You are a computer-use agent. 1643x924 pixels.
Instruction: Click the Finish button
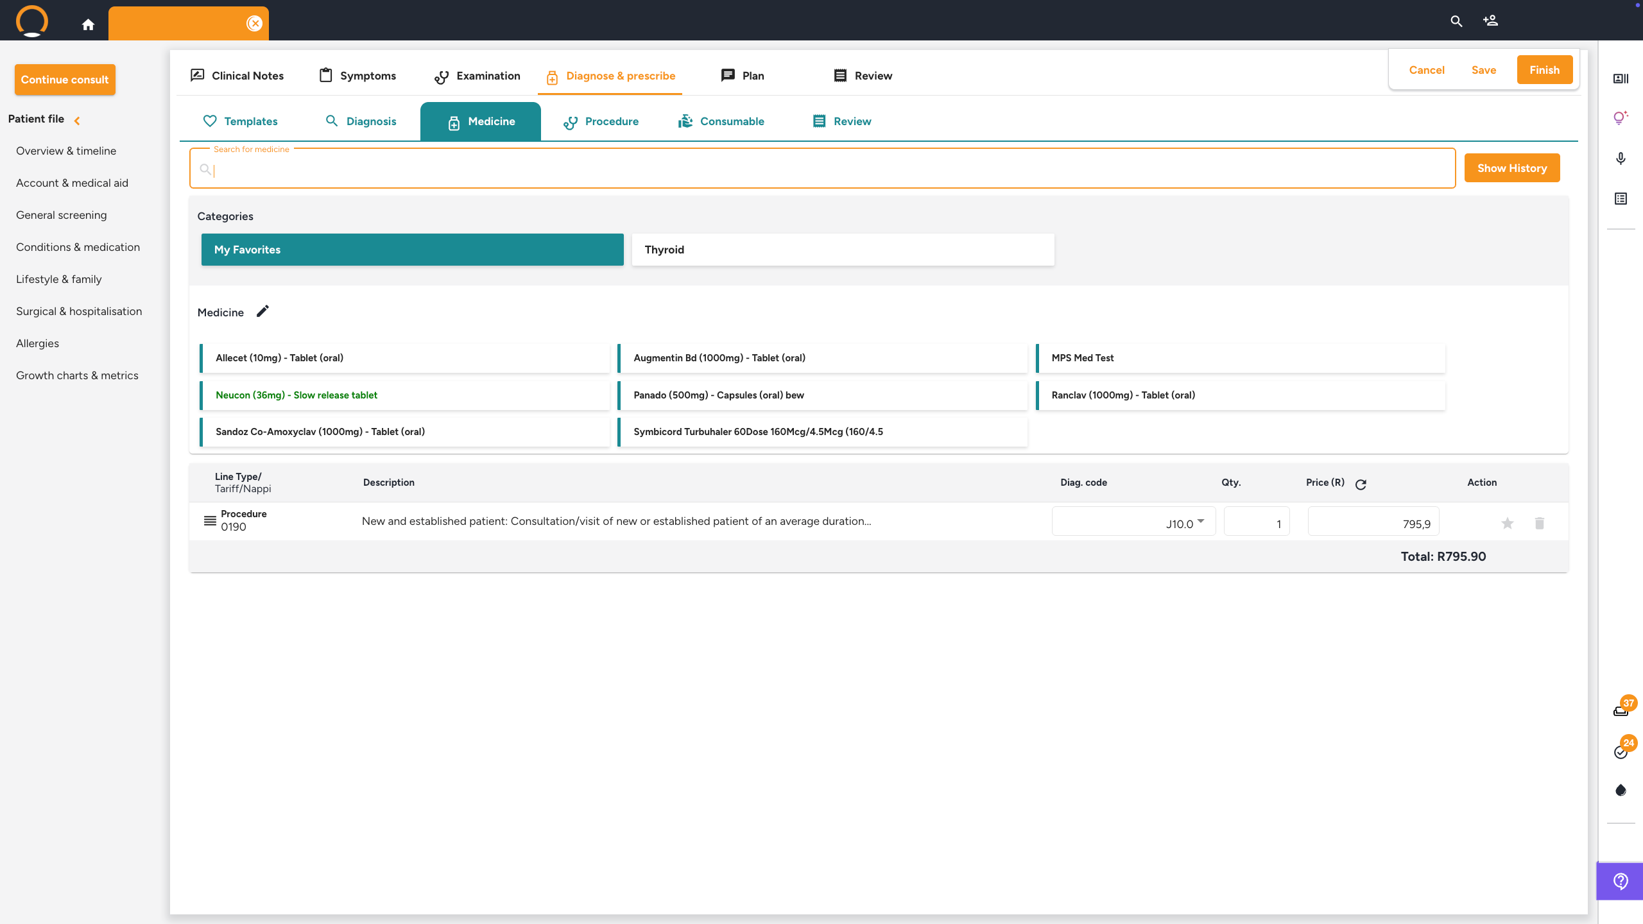(x=1544, y=70)
